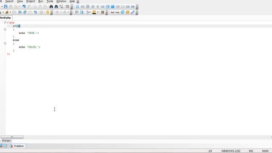The image size is (272, 153).
Task: Open the dropdown arrow beside the run icon
Action: [10, 12]
